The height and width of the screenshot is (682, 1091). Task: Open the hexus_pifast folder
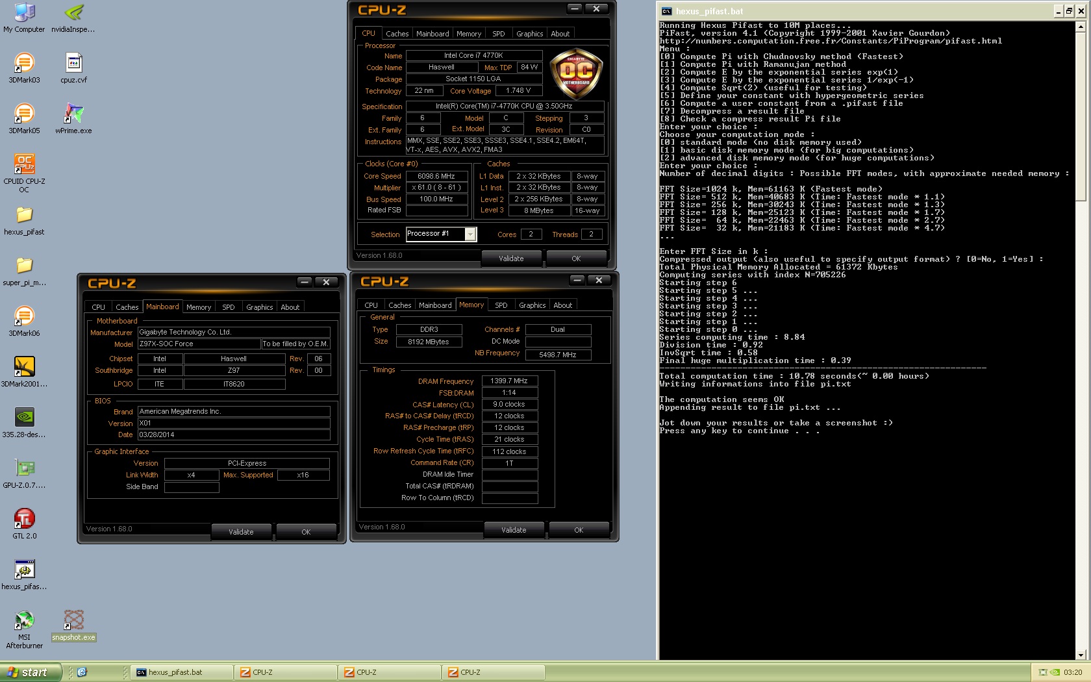point(24,220)
